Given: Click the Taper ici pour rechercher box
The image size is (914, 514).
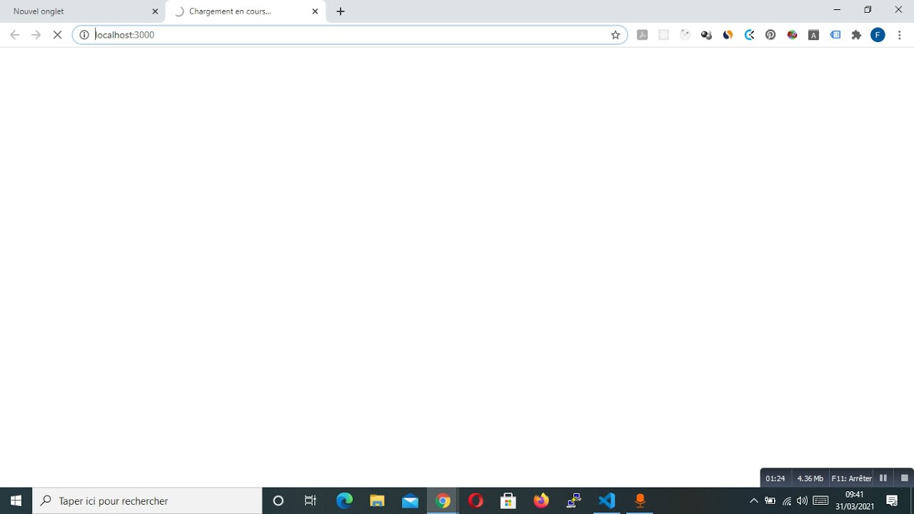Looking at the screenshot, I should click(x=148, y=500).
